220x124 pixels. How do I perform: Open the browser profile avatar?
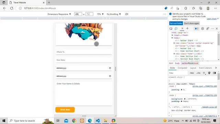click(208, 8)
